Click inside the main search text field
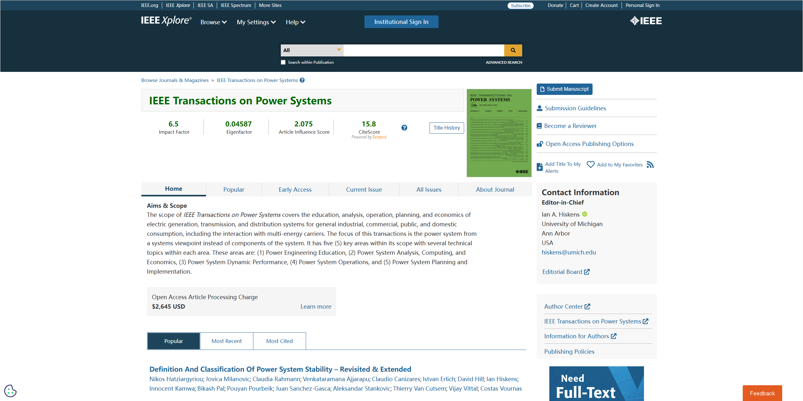The width and height of the screenshot is (803, 401). (423, 50)
